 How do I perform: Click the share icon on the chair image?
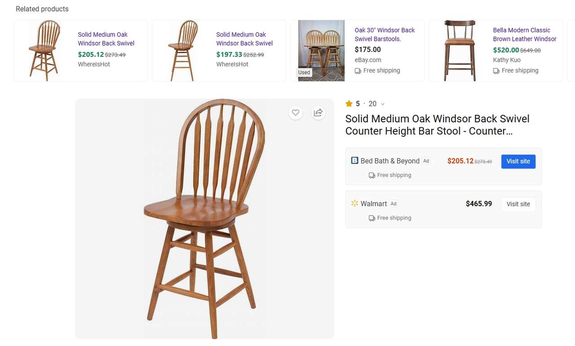tap(318, 112)
